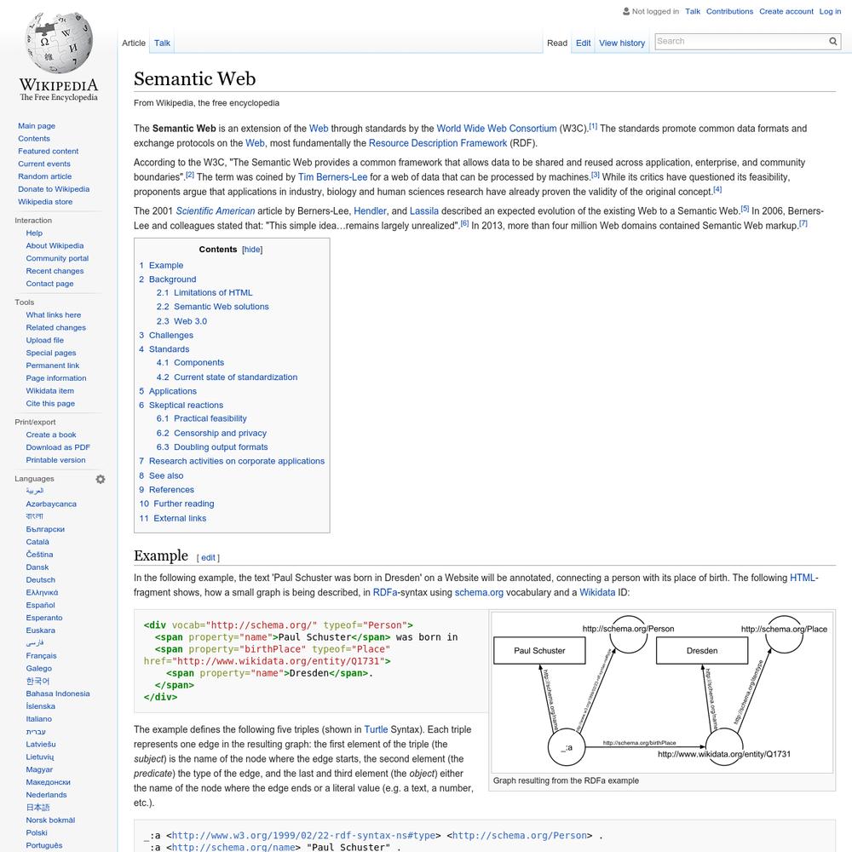Click the HTML link in Example paragraph
The image size is (852, 852).
[802, 578]
